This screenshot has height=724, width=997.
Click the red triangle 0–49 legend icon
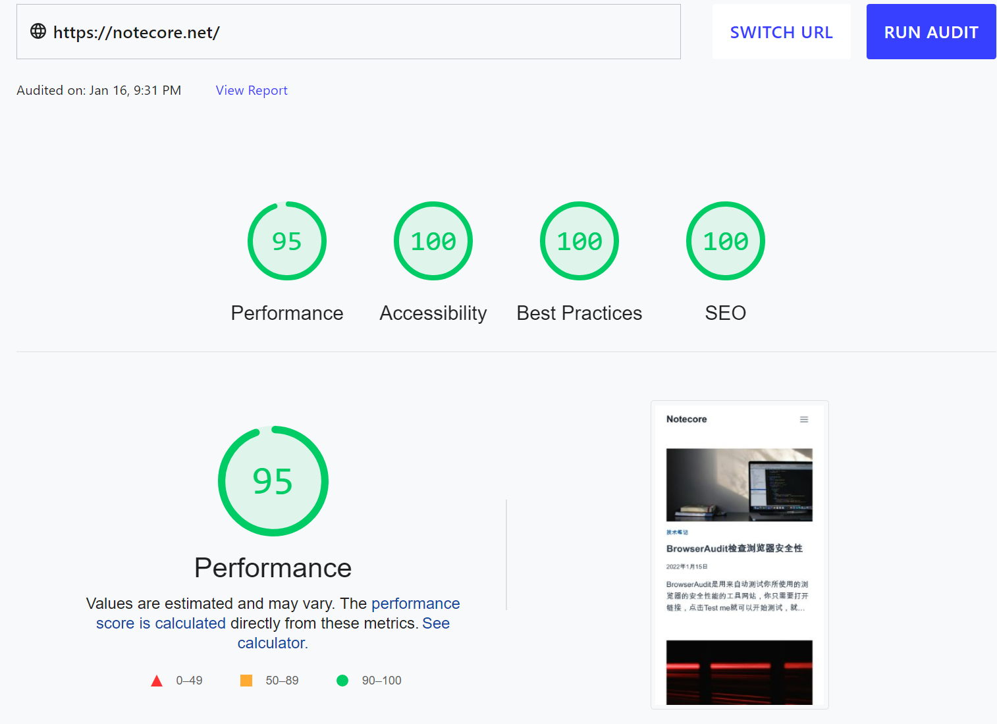157,681
